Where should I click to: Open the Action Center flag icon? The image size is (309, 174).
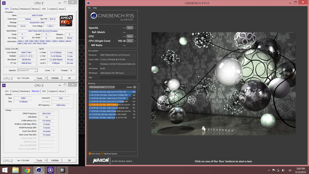tap(274, 170)
